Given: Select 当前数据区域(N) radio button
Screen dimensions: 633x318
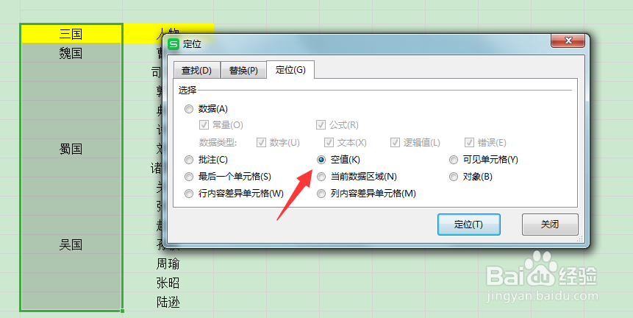Looking at the screenshot, I should click(321, 177).
